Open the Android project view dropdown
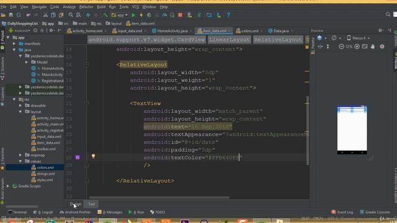This screenshot has height=223, width=397. coord(19,30)
